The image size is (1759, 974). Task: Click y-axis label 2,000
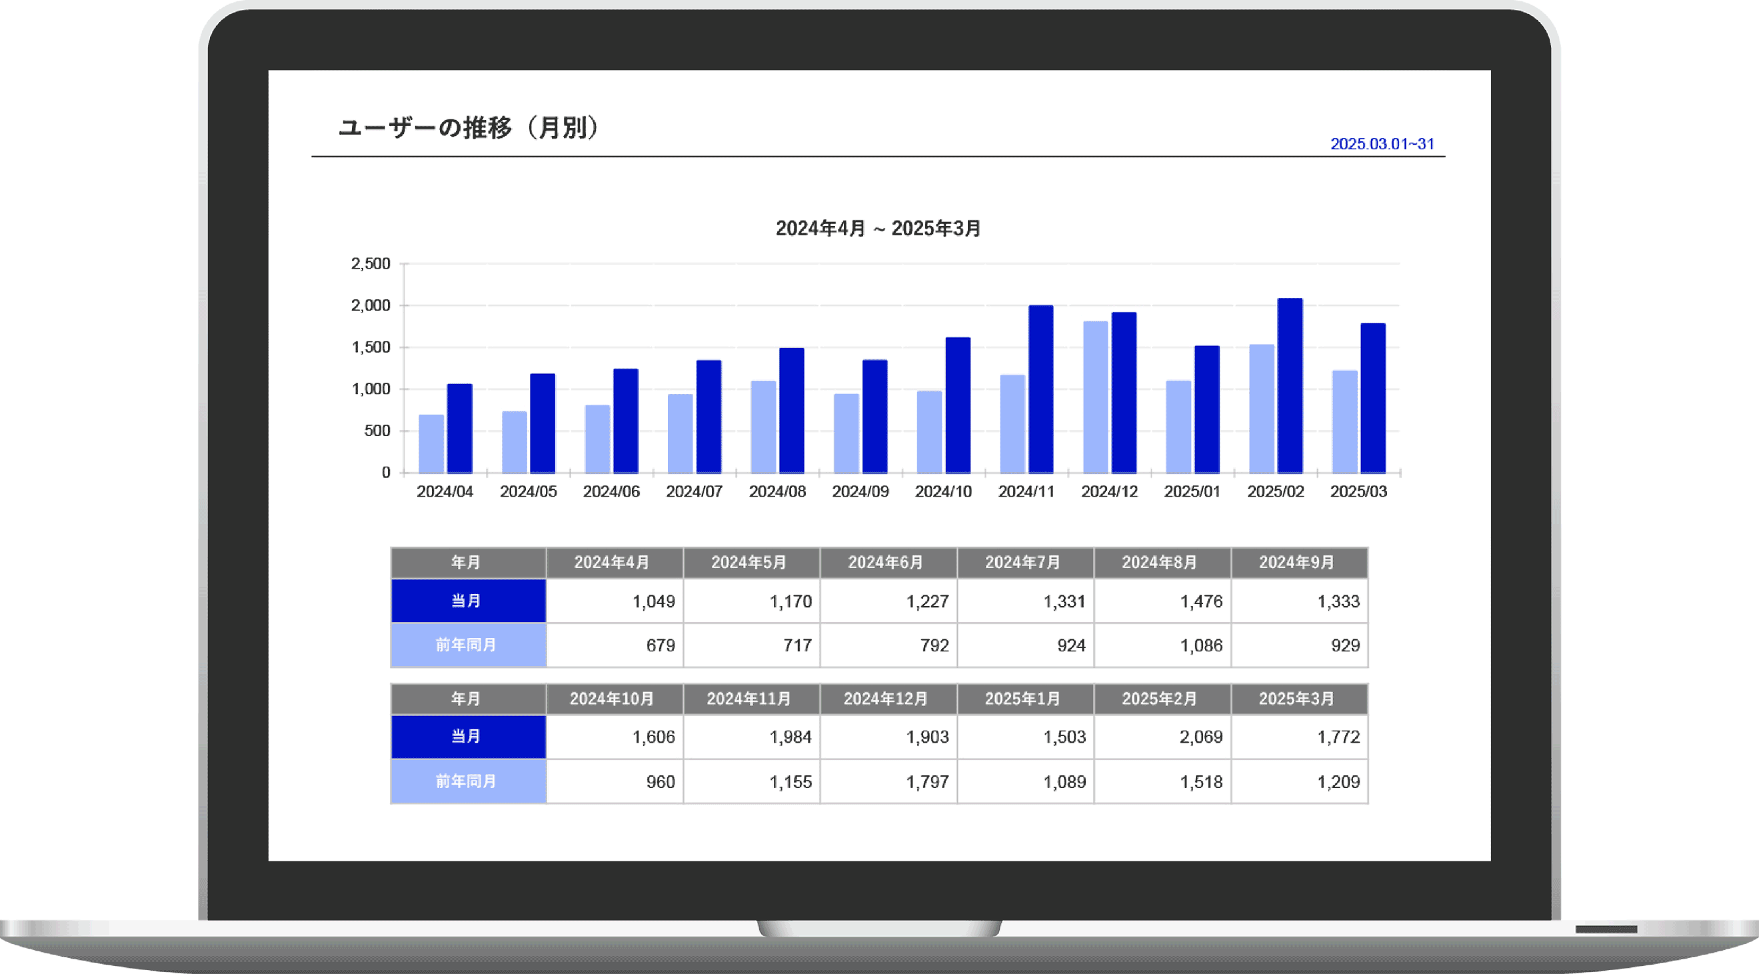point(371,305)
